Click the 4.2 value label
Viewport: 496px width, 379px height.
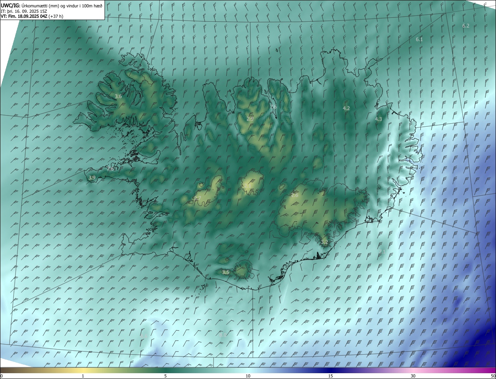coord(346,109)
